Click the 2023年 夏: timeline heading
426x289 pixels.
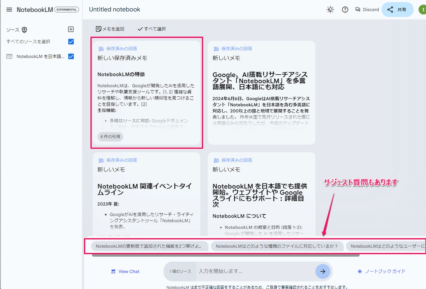(x=108, y=204)
